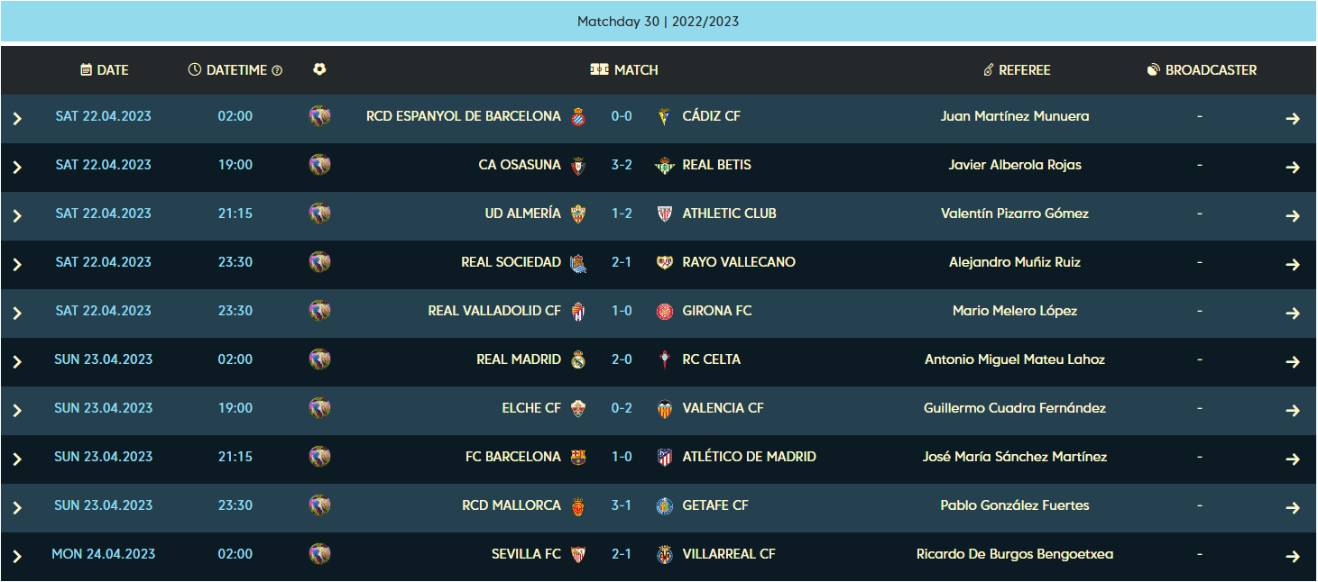Screen dimensions: 1318x582
Task: Click the broadcaster icon in the header row
Action: point(1155,69)
